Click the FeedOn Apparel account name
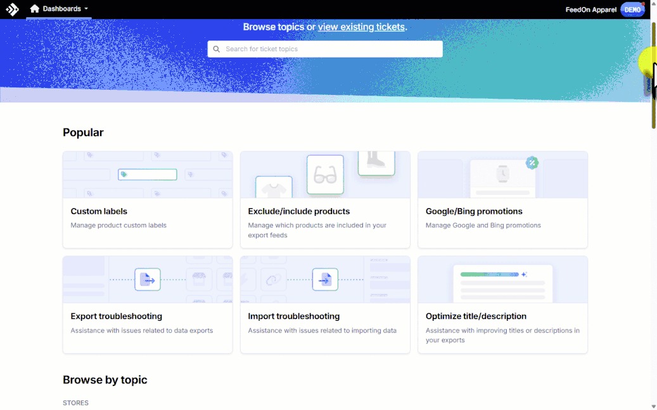Viewport: 657px width, 410px height. pos(591,9)
